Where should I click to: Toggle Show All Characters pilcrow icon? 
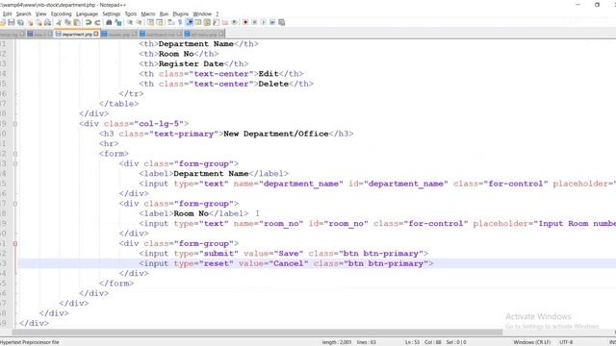[x=180, y=22]
